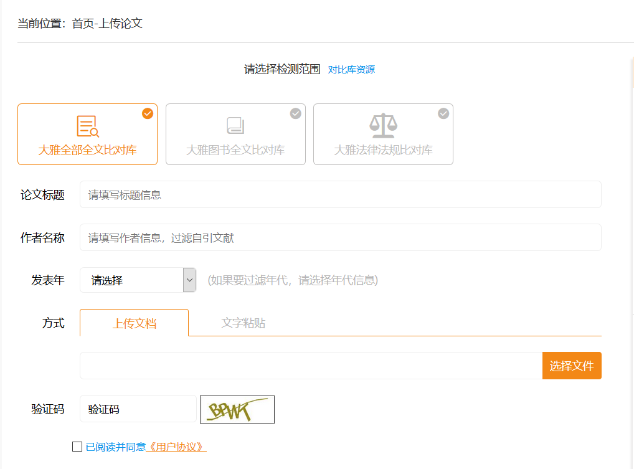
Task: Toggle the gray checkmark on 大雅法律法规比对库
Action: coord(443,113)
